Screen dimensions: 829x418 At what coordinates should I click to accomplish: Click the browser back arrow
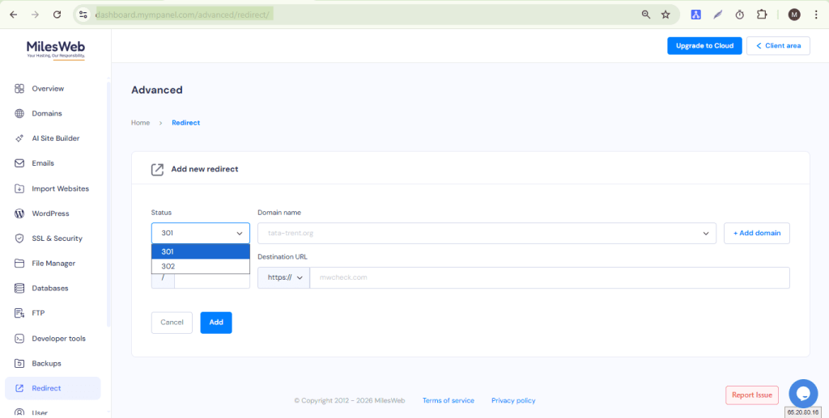pos(14,15)
